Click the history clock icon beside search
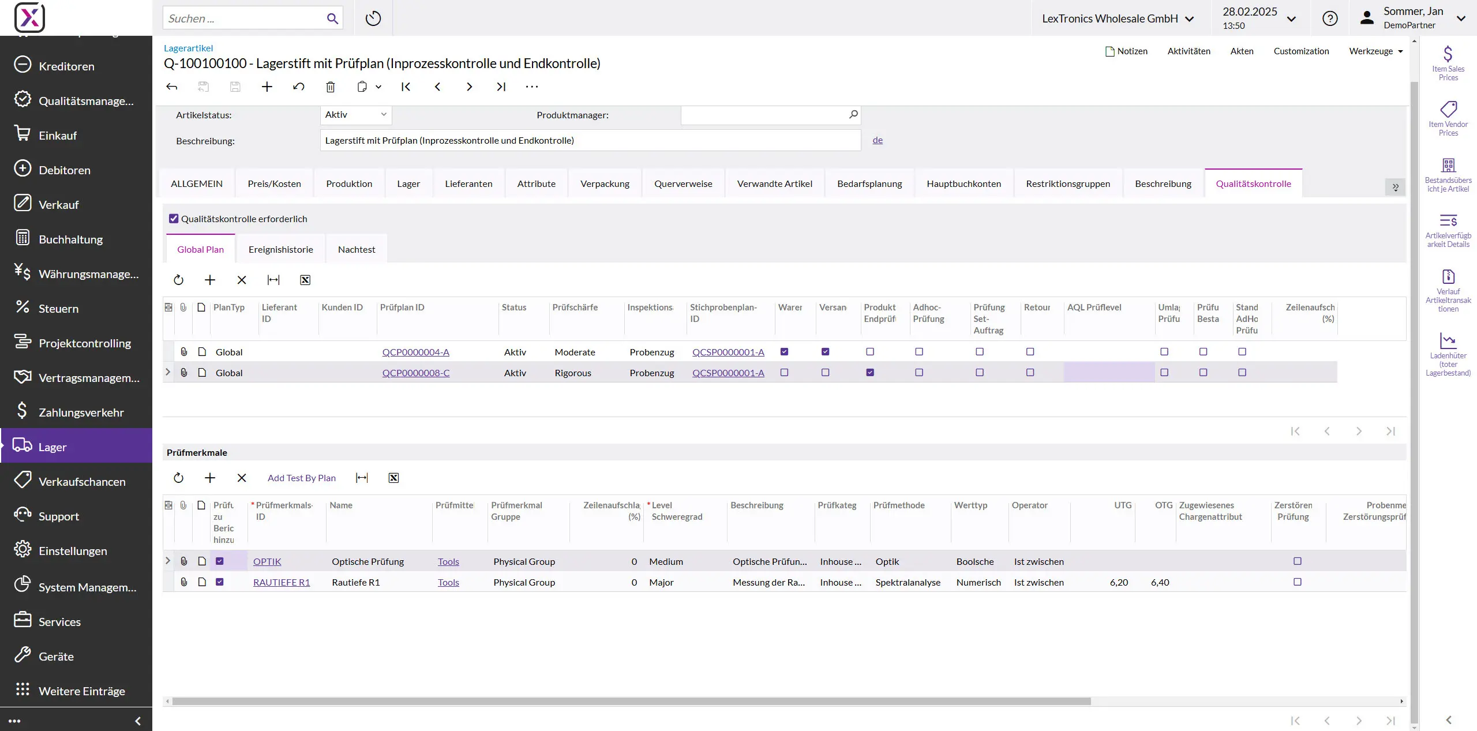The width and height of the screenshot is (1477, 731). [x=373, y=18]
